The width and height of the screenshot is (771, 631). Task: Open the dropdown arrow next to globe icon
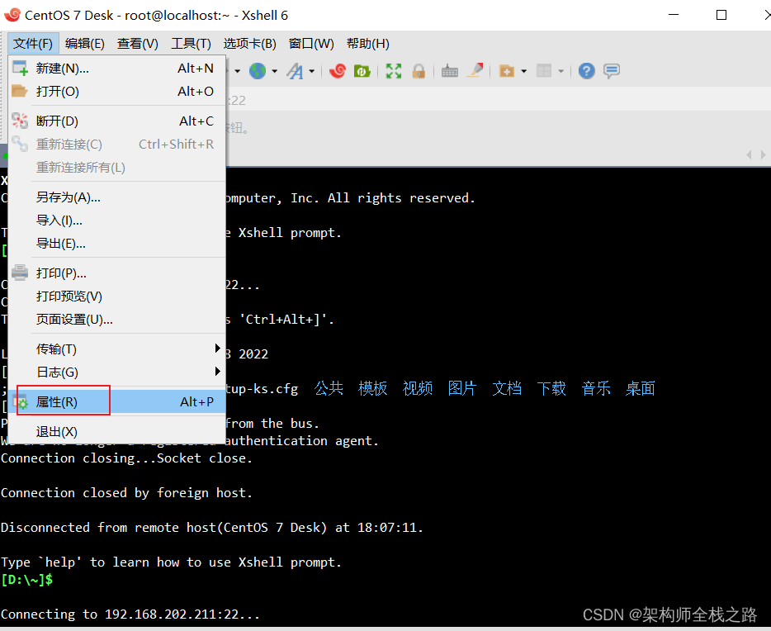274,71
